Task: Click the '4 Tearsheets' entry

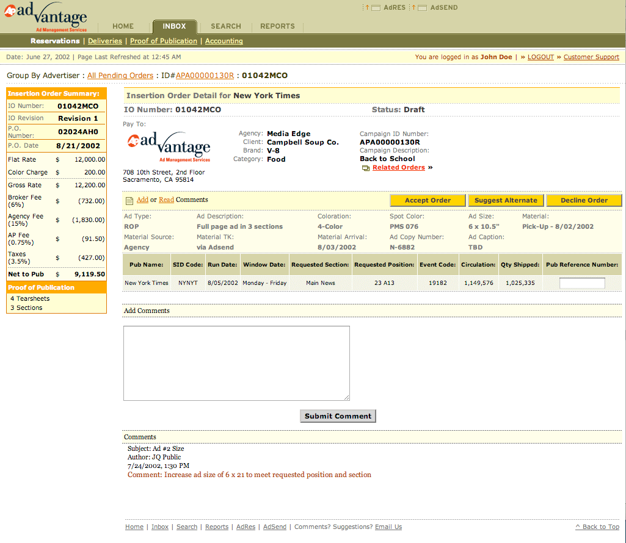Action: pos(30,298)
